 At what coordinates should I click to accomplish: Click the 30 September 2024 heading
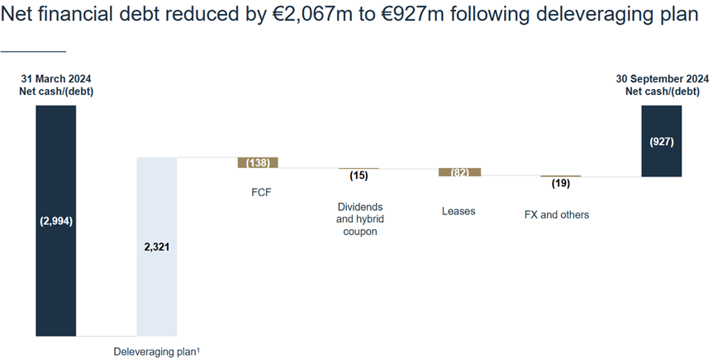click(662, 79)
